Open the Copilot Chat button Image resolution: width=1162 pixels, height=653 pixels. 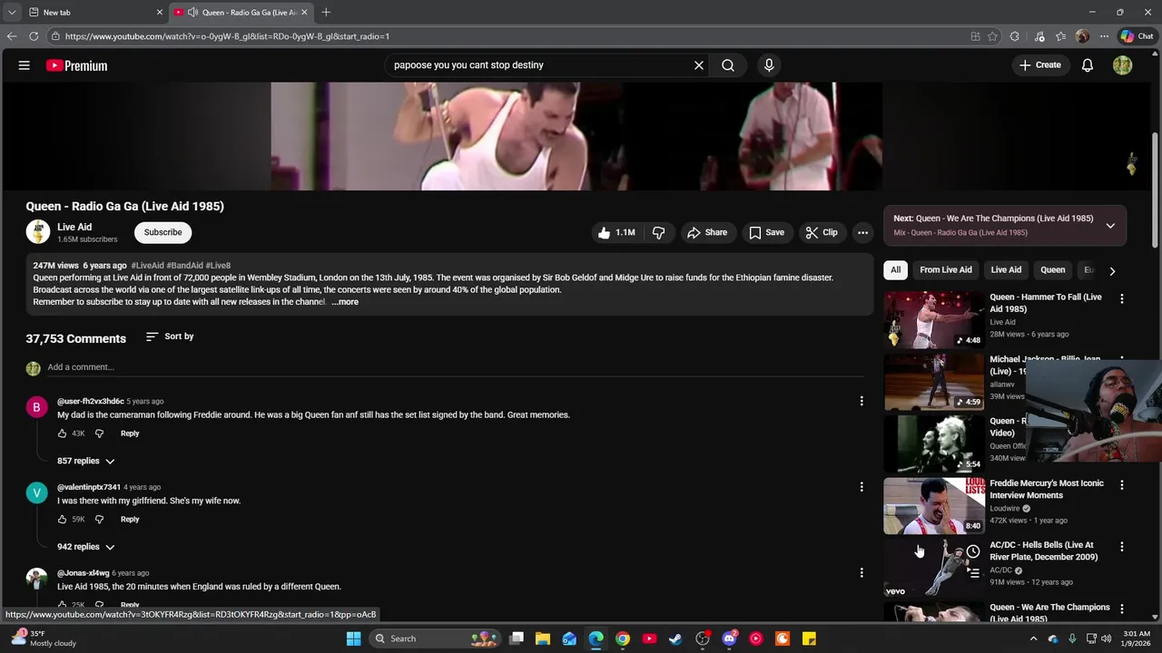pyautogui.click(x=1137, y=36)
